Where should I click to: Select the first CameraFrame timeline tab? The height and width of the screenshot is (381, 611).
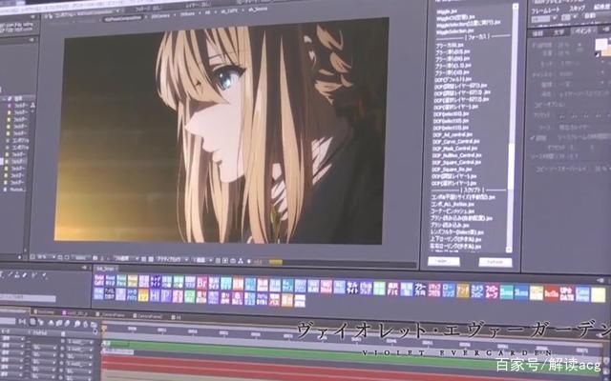tap(111, 315)
